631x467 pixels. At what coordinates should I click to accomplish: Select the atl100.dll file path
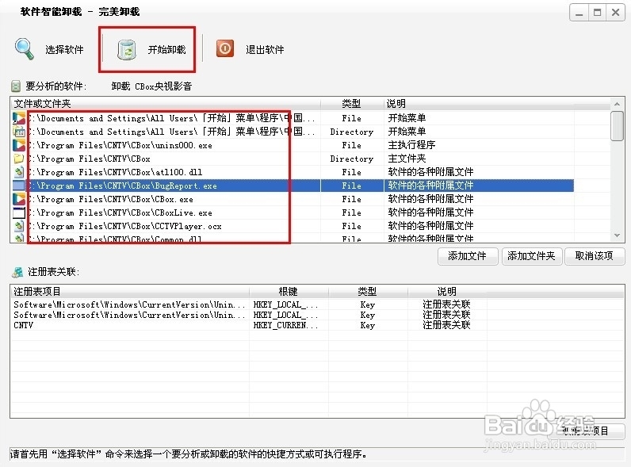(115, 172)
